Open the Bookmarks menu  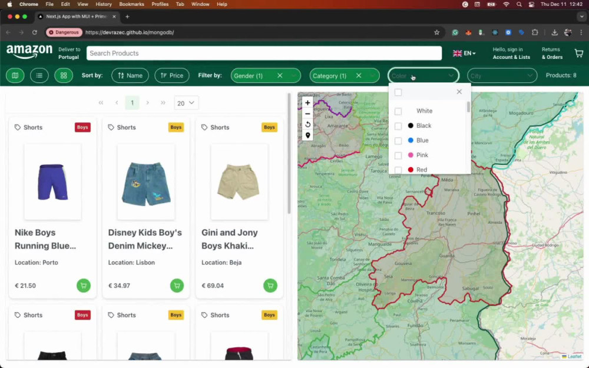[x=131, y=4]
